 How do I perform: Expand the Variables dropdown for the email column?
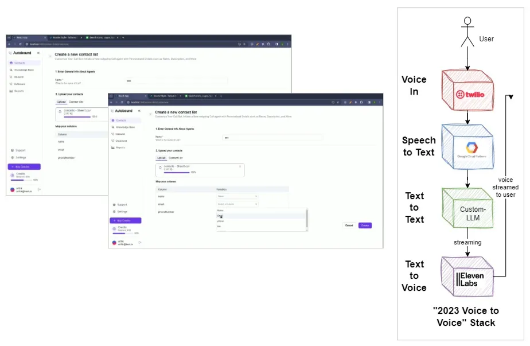[x=237, y=204]
